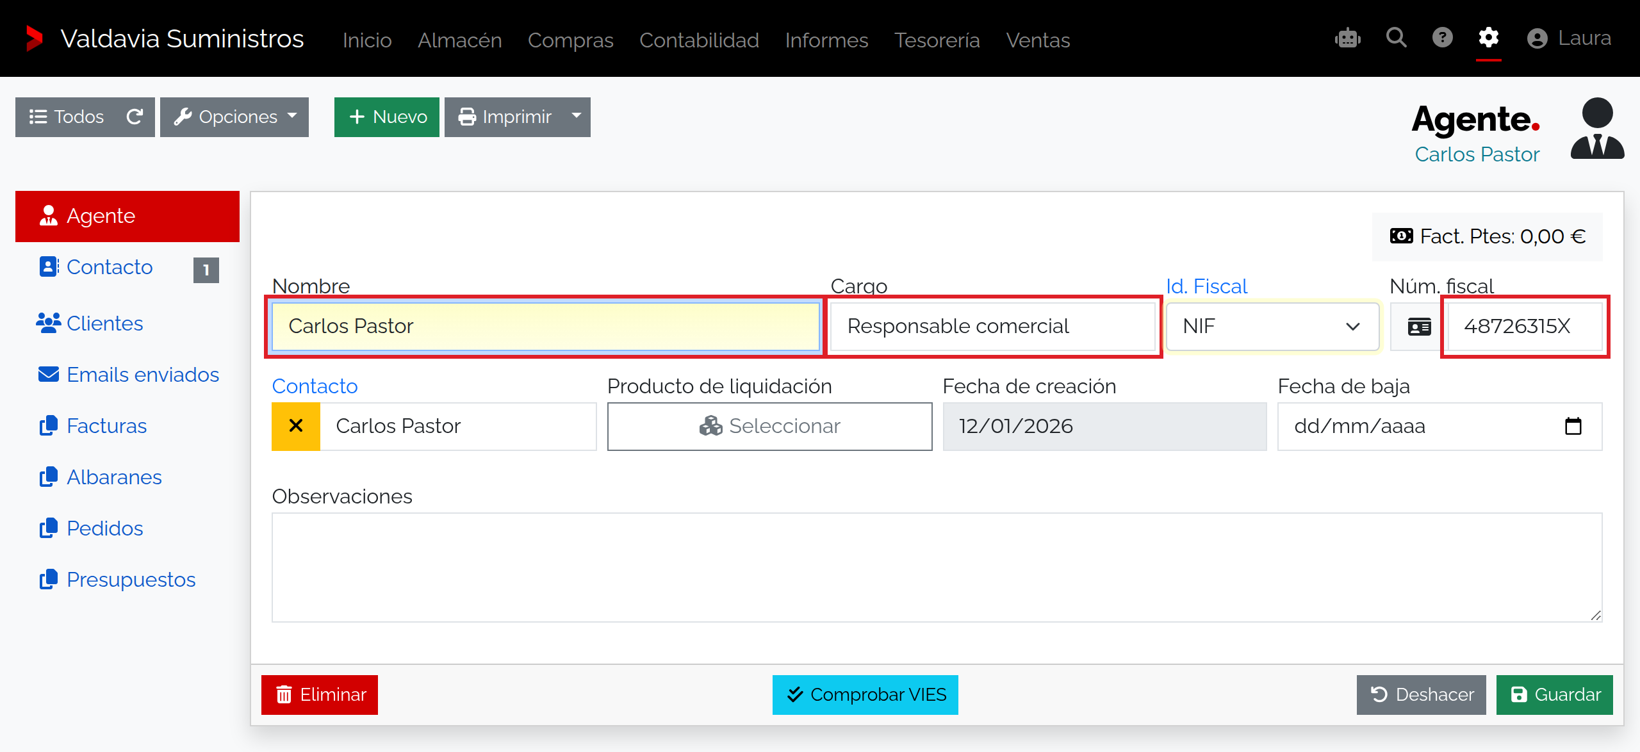Open the settings gear icon

point(1489,38)
